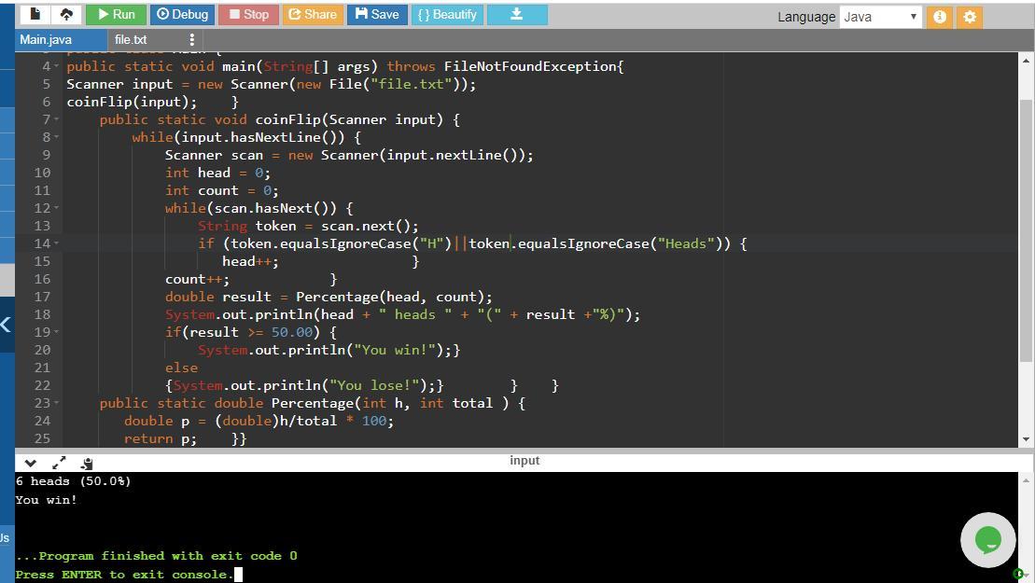Save the project with the Save button
Screen dimensions: 1035x583
pyautogui.click(x=378, y=14)
